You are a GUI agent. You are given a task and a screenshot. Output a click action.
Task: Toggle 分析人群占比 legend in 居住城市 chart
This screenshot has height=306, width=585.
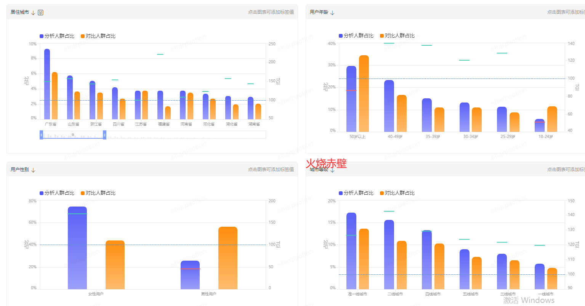click(x=57, y=36)
